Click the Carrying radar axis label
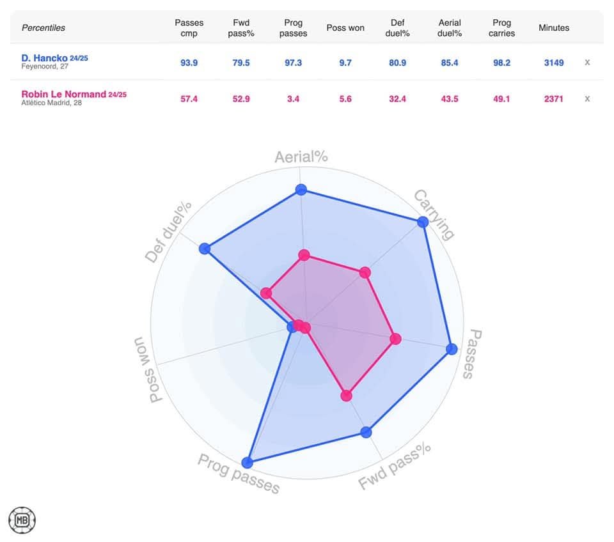 click(x=434, y=214)
